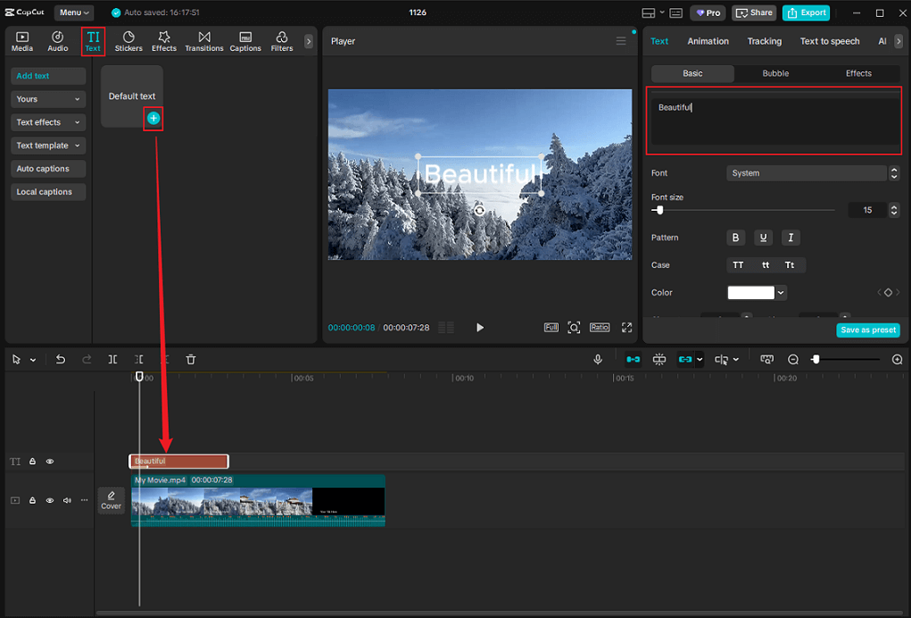
Task: Click the Export button
Action: (805, 13)
